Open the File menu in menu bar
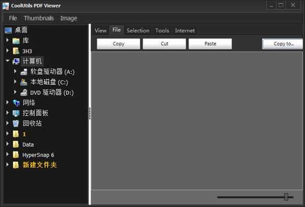This screenshot has width=305, height=207. coord(13,18)
